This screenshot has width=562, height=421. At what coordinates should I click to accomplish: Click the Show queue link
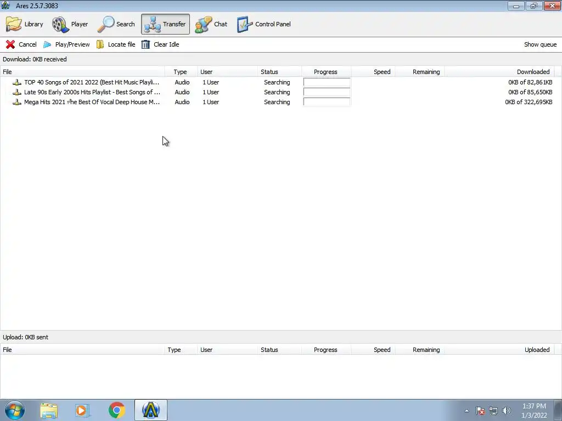click(x=541, y=44)
